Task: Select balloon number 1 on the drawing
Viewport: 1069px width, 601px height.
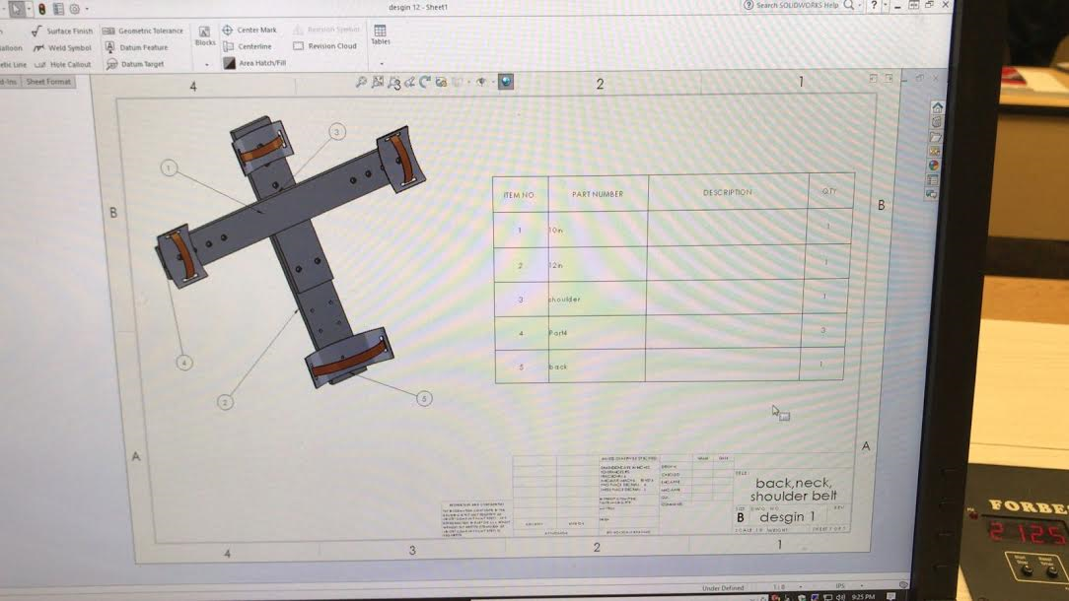Action: (170, 168)
